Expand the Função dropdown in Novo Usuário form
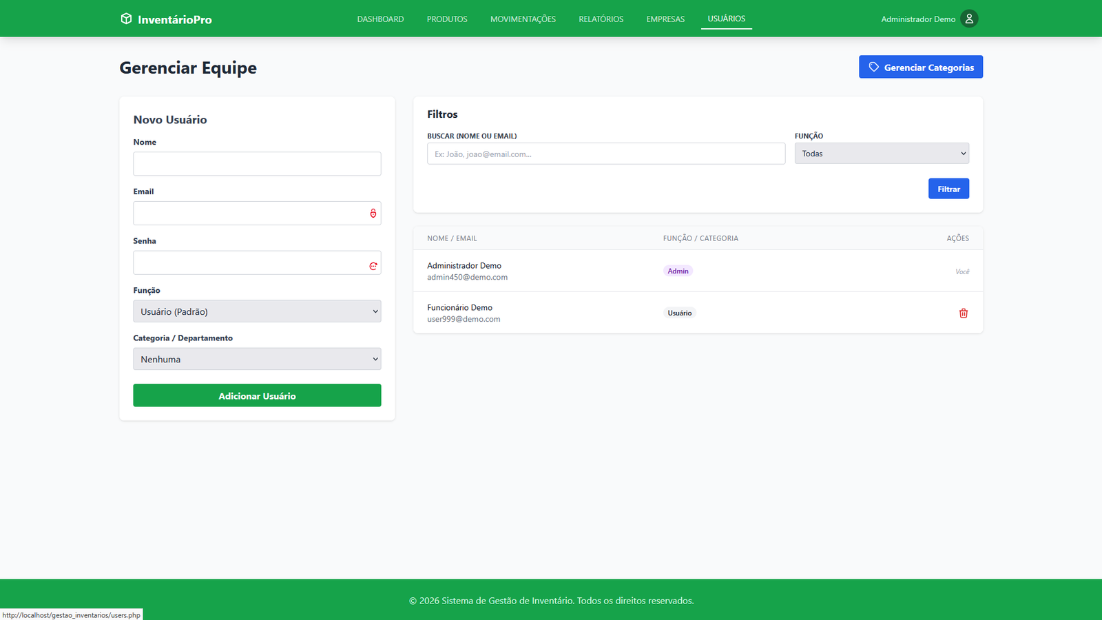 pyautogui.click(x=257, y=311)
